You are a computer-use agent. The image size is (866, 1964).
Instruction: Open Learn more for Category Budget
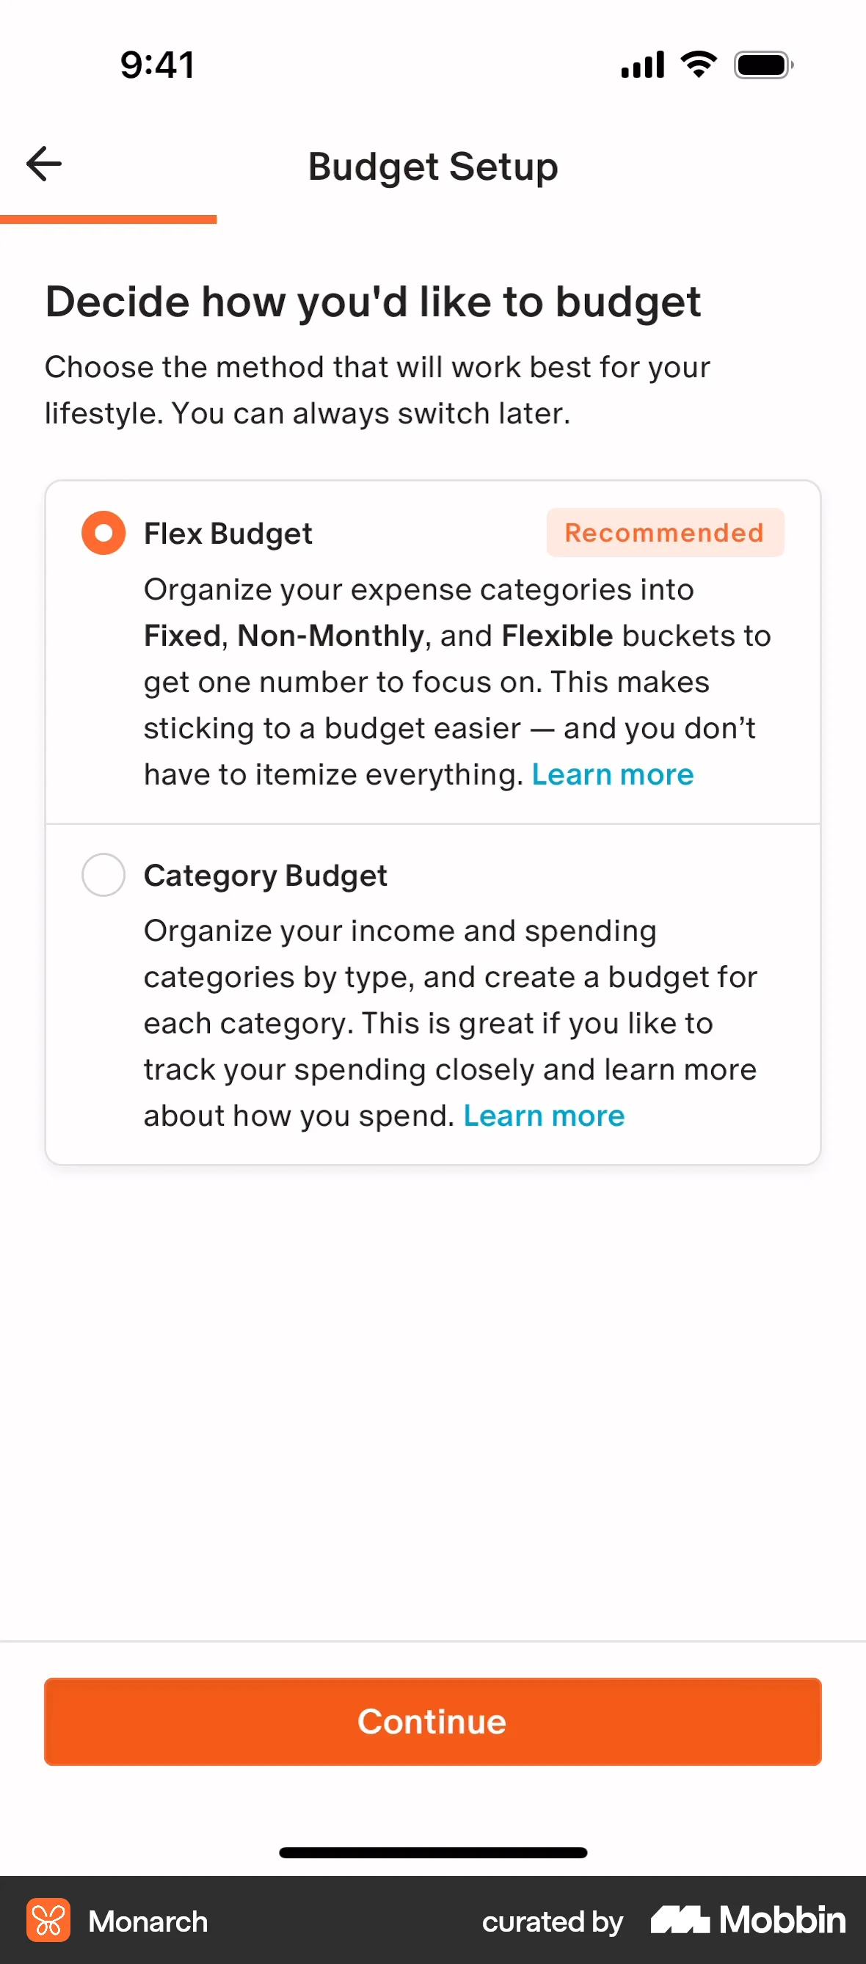click(544, 1116)
